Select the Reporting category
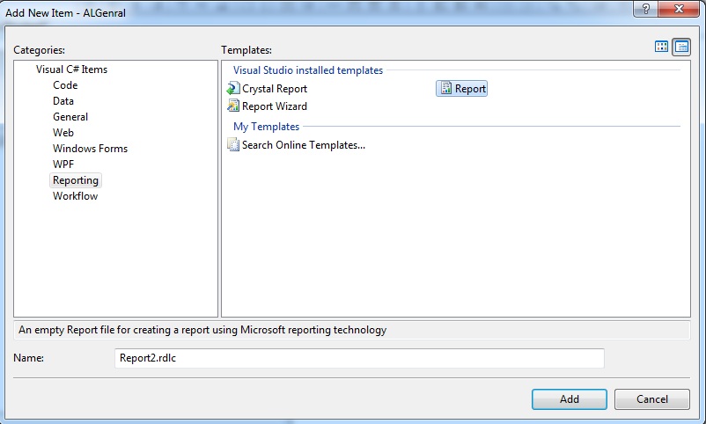706x424 pixels. tap(76, 180)
